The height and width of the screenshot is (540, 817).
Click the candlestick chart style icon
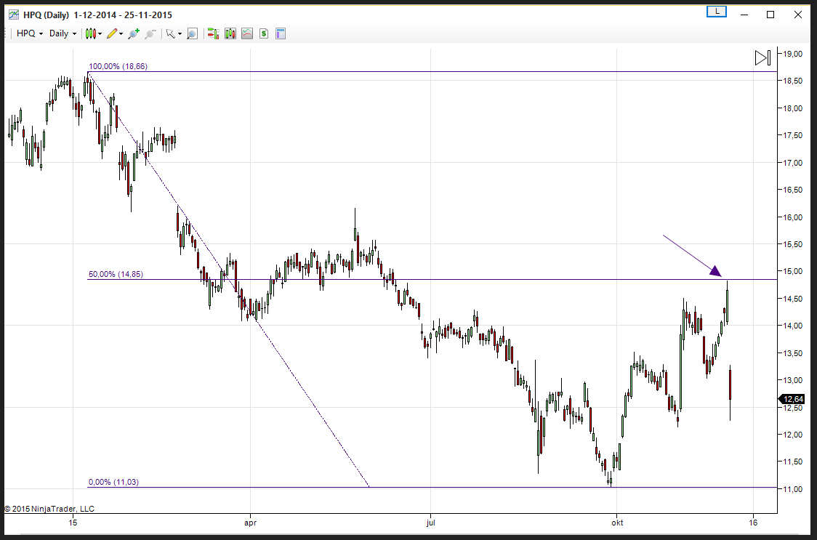(90, 33)
